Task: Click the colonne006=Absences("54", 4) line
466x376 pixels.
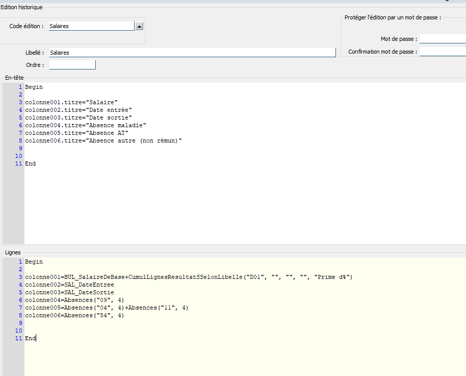Action: pos(74,316)
